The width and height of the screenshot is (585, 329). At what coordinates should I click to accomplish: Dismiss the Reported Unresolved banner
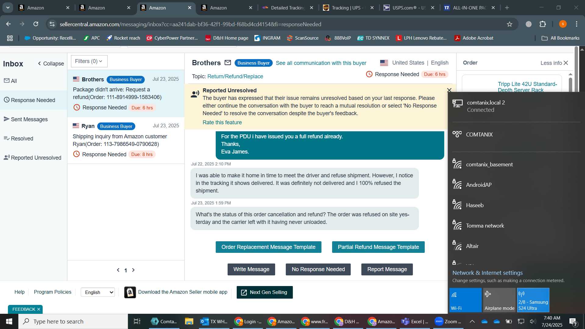coord(449,90)
